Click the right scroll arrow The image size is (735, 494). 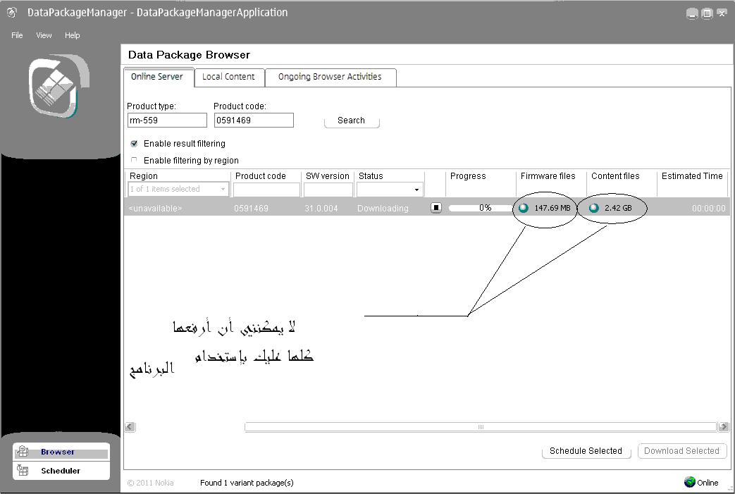724,427
